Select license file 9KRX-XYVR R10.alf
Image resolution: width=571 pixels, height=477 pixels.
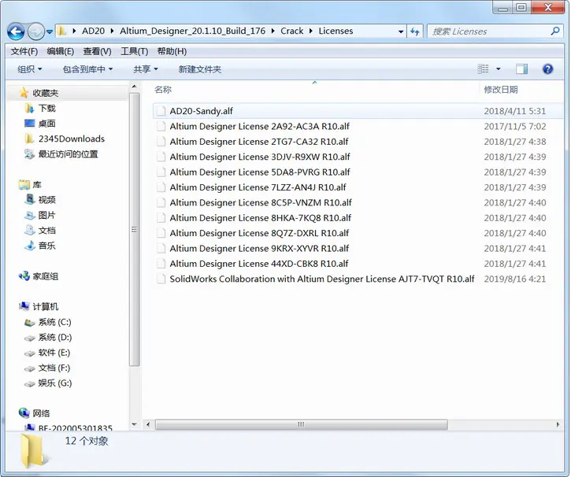click(259, 249)
